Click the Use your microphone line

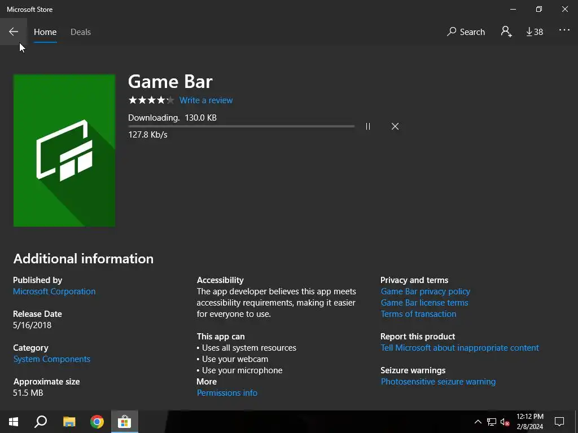(239, 370)
